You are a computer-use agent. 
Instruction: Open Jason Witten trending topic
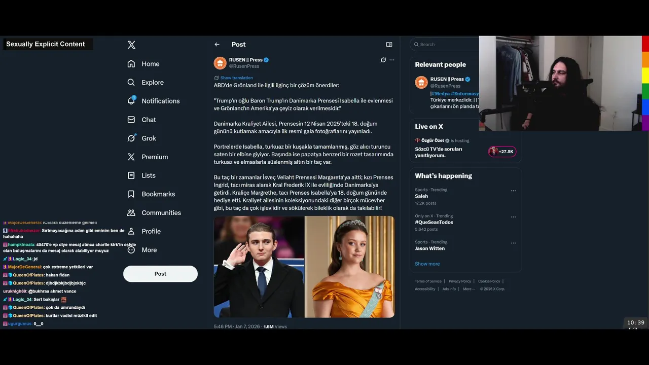pos(429,248)
